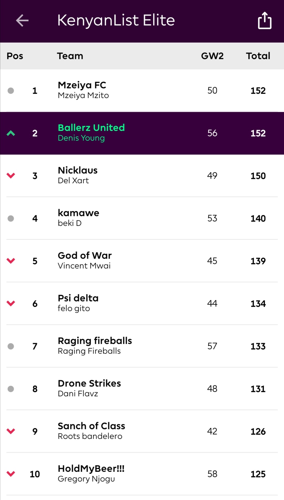Tap the back arrow icon
Image resolution: width=284 pixels, height=500 pixels.
22,21
